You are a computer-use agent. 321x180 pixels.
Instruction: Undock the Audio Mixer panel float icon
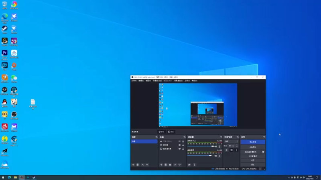[x=221, y=137]
